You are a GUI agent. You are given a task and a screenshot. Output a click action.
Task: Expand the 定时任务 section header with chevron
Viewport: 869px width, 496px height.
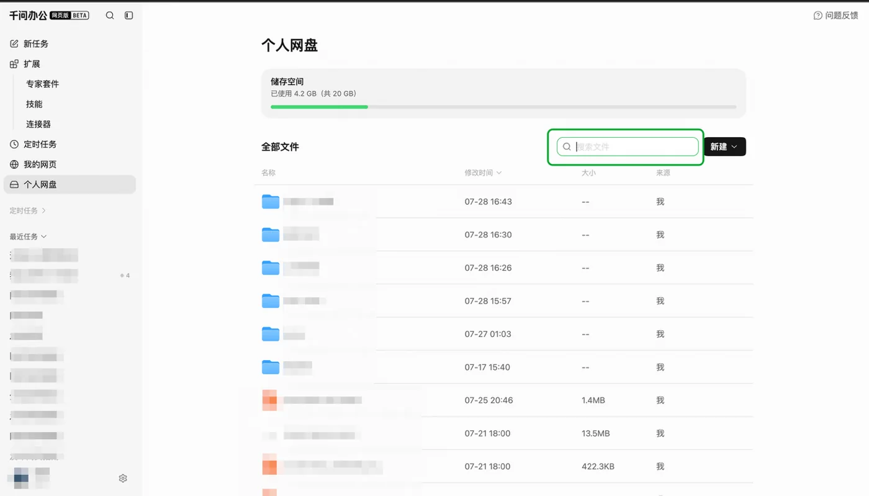28,211
